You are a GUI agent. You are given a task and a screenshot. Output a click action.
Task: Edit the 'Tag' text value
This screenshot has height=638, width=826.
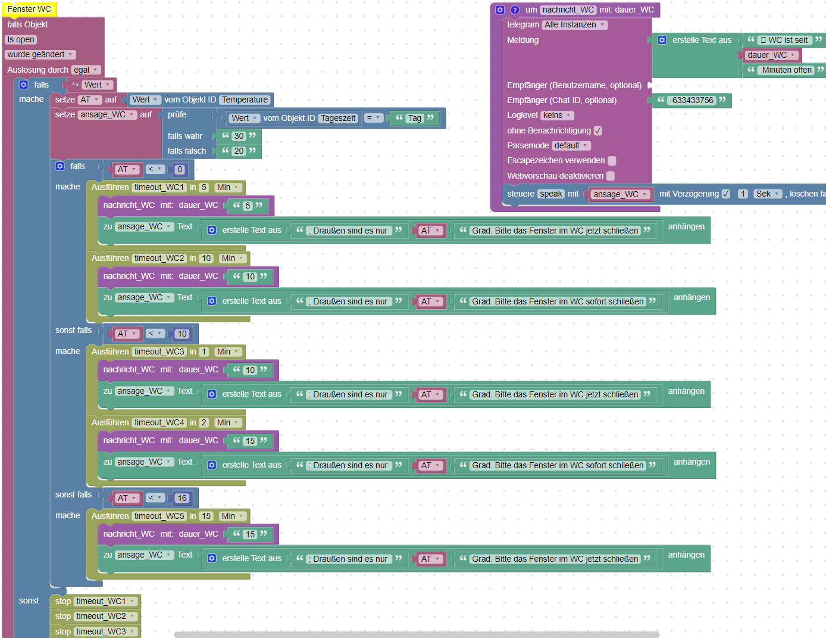click(415, 118)
